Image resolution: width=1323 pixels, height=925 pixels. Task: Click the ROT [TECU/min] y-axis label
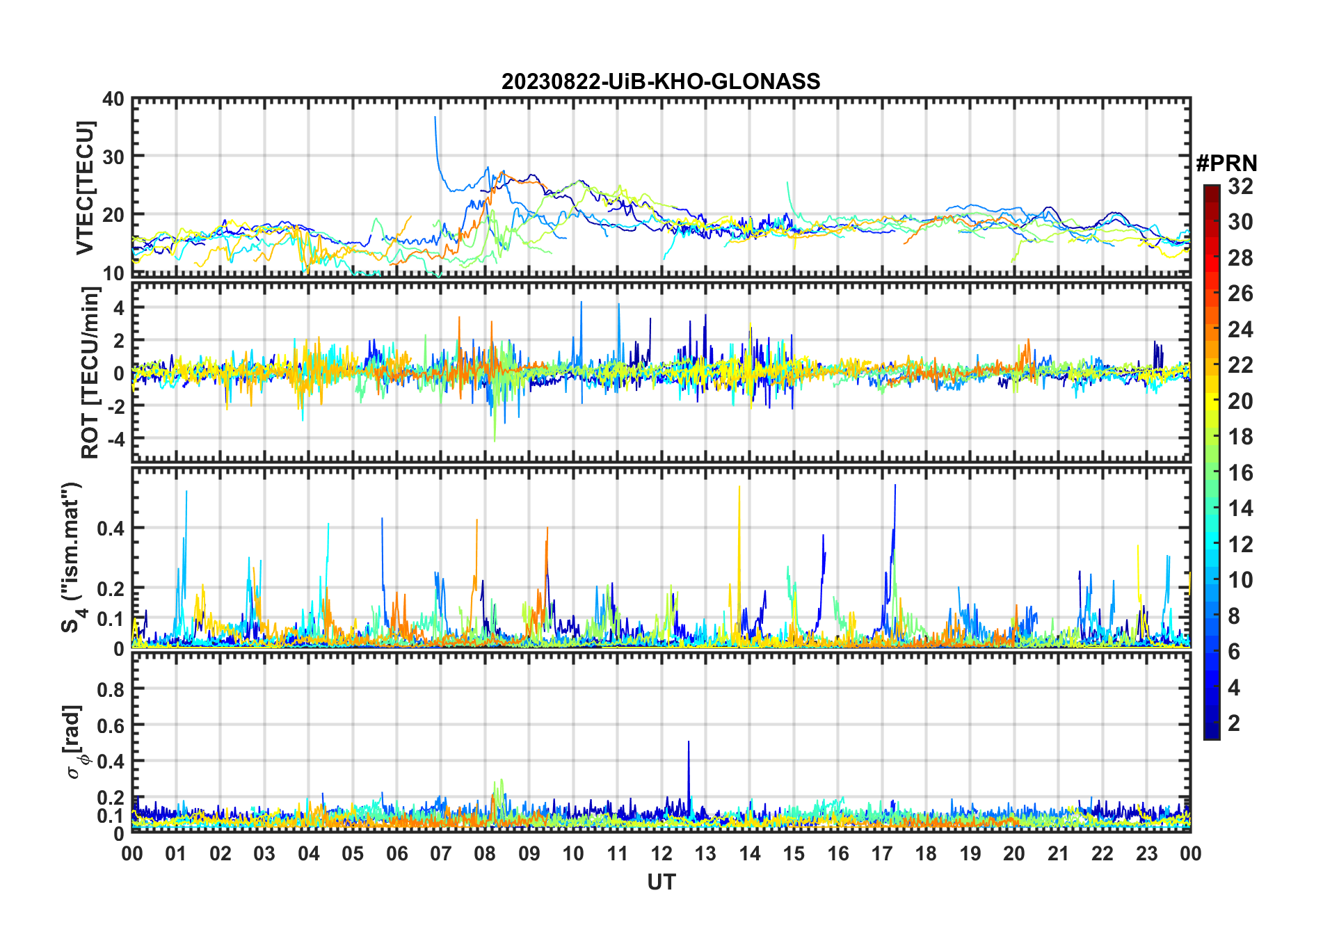pos(90,372)
